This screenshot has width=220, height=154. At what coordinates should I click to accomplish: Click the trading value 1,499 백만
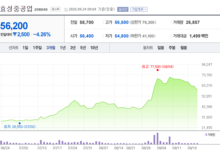tap(199, 36)
